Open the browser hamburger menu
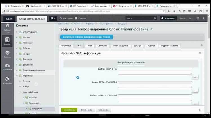211x118 pixels. [x=207, y=11]
